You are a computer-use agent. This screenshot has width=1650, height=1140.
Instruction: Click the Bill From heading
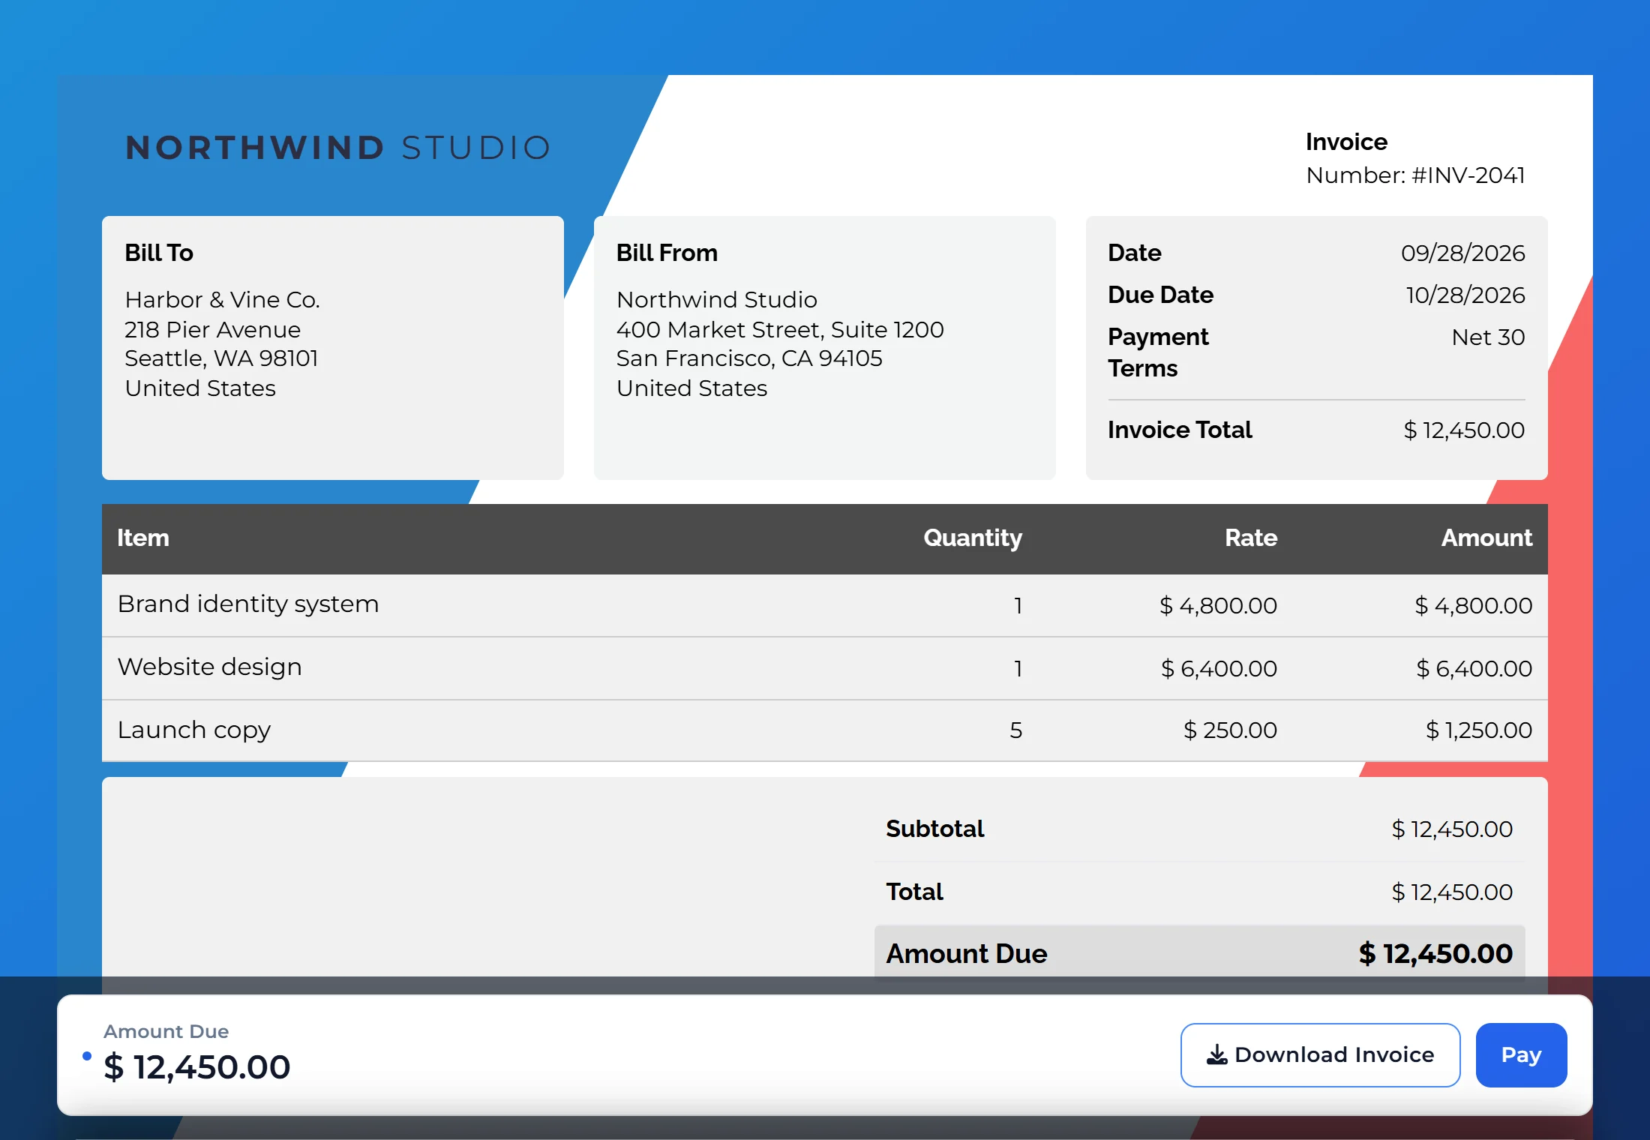point(667,253)
